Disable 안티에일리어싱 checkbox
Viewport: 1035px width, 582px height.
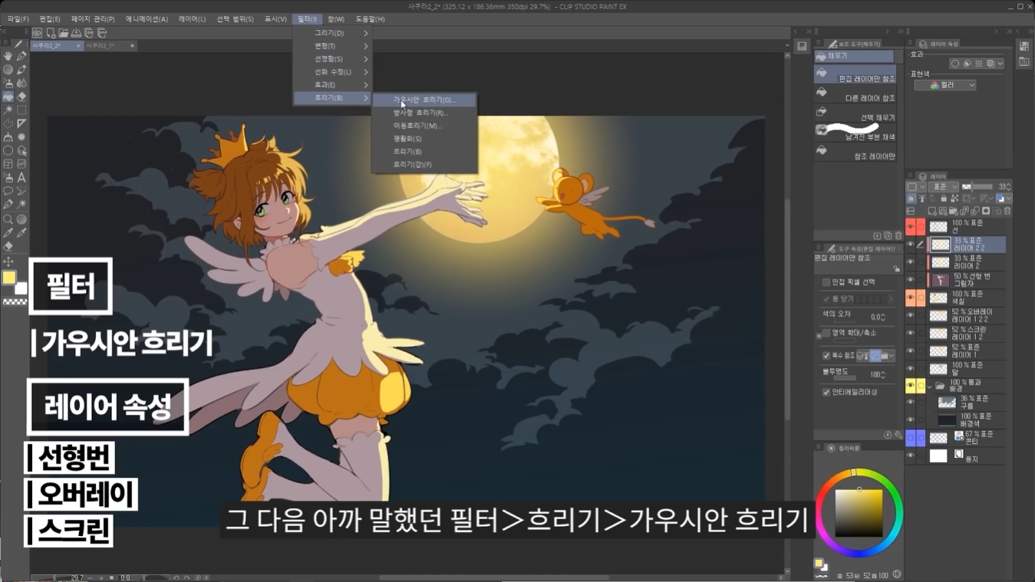[826, 392]
